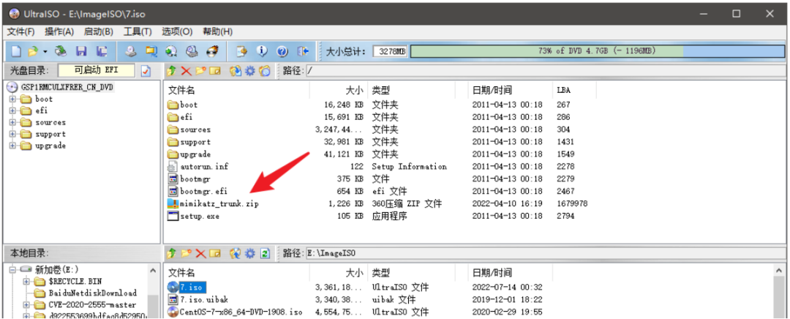Click the document with arrow toolbar icon
This screenshot has width=790, height=319.
242,51
